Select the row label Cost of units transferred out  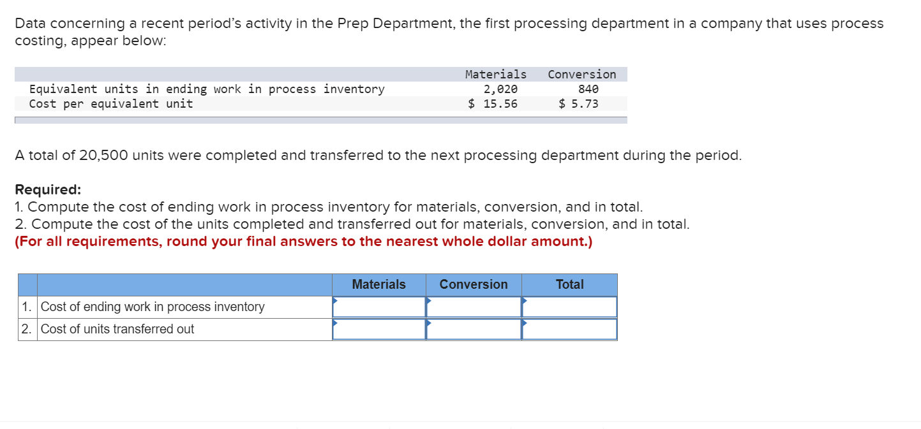coord(118,329)
